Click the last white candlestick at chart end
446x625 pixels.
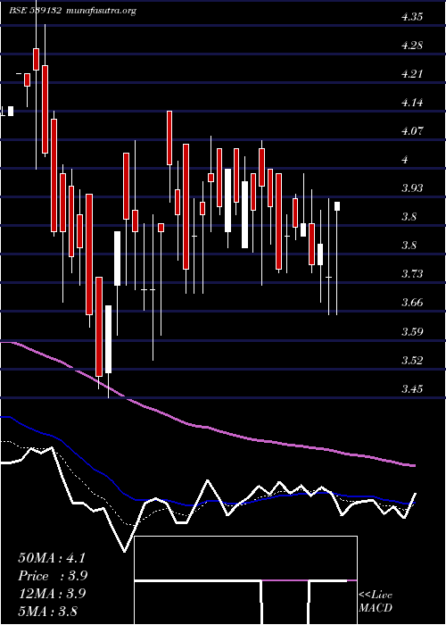[x=337, y=206]
